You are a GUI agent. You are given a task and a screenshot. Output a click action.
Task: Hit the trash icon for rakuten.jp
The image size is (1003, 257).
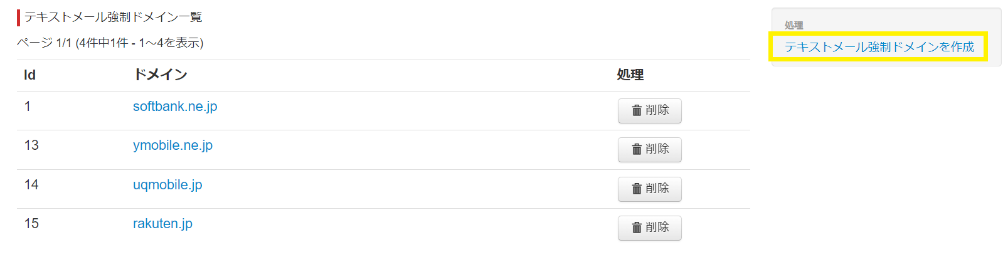point(637,228)
